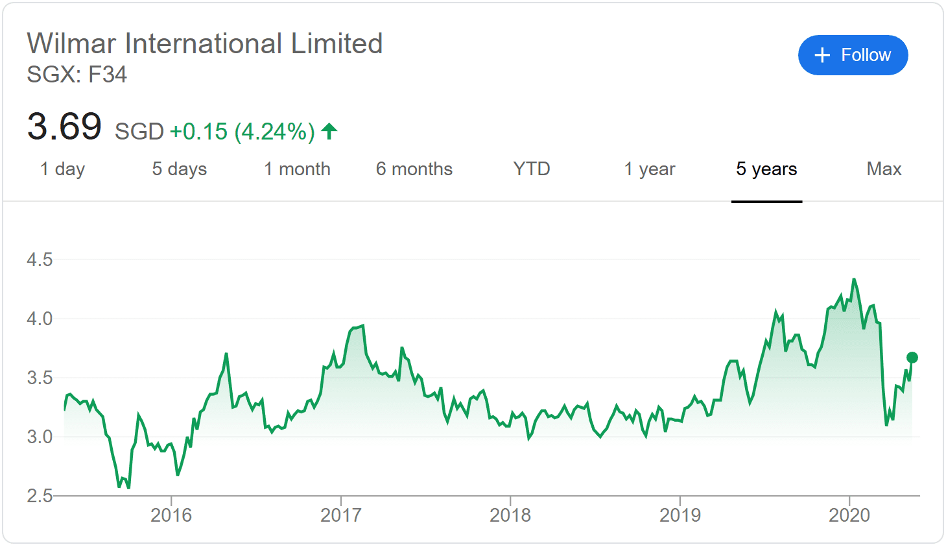The height and width of the screenshot is (547, 946).
Task: Click the Wilmar International Limited title
Action: pos(205,44)
